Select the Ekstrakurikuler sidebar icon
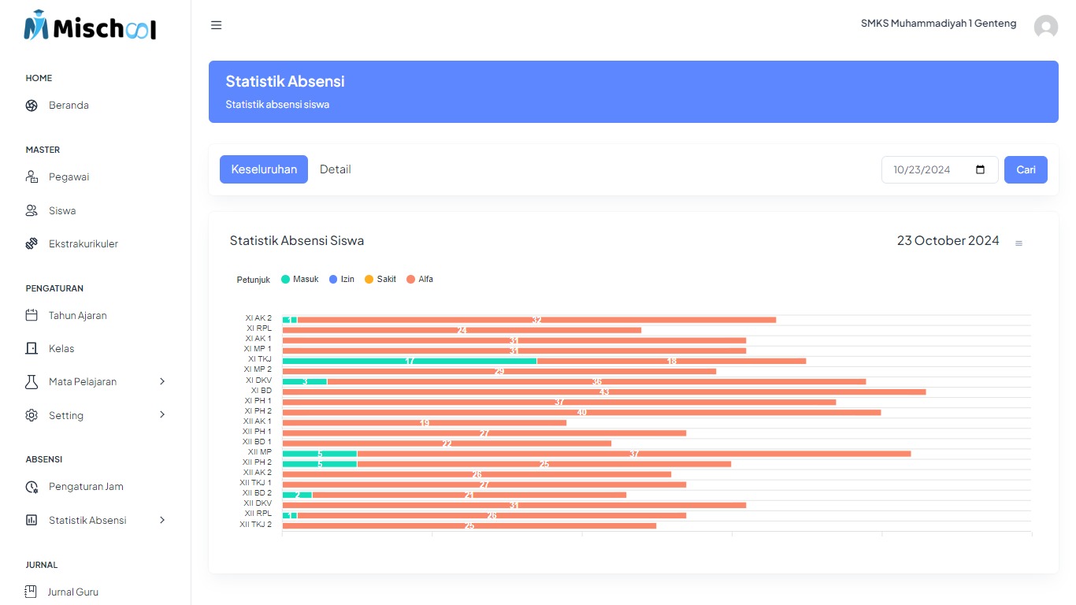 pos(32,244)
